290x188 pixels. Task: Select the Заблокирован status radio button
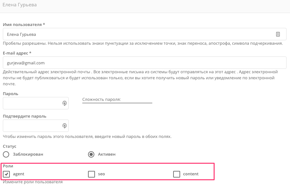[x=6, y=154]
